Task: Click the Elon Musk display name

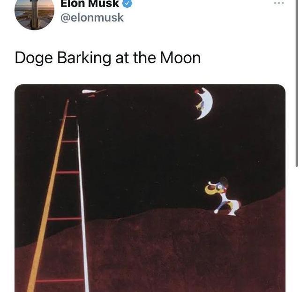Action: click(x=90, y=4)
